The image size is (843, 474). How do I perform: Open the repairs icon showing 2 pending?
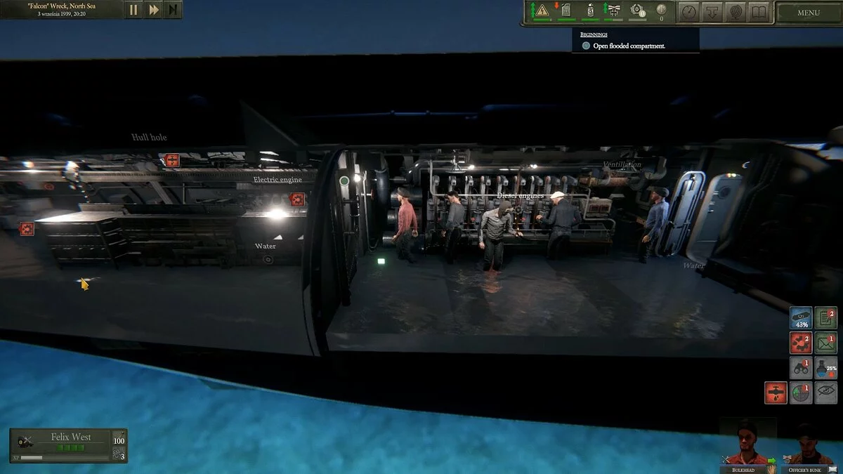coord(801,343)
